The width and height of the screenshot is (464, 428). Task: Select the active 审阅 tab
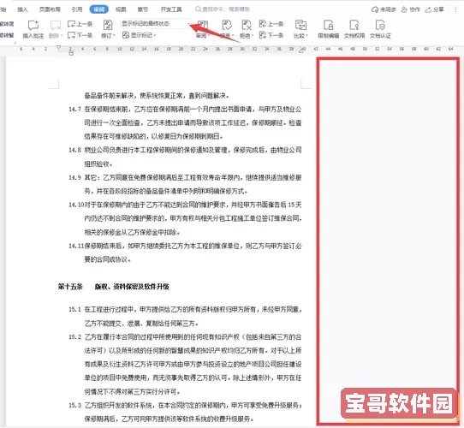pos(98,9)
